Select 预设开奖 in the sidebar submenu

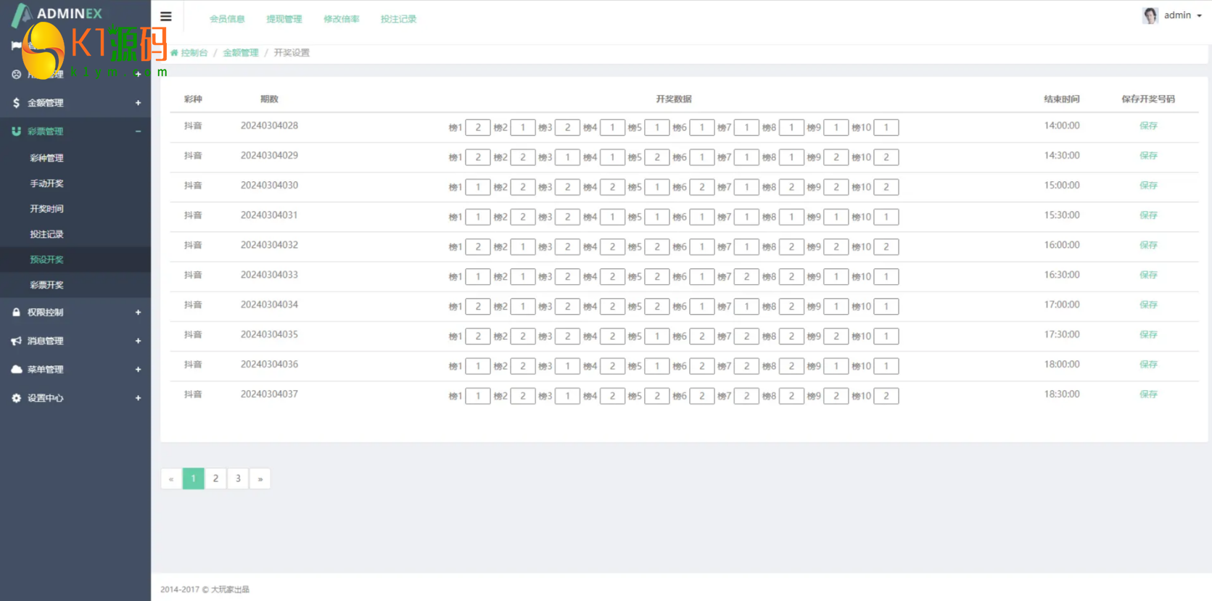(x=46, y=260)
